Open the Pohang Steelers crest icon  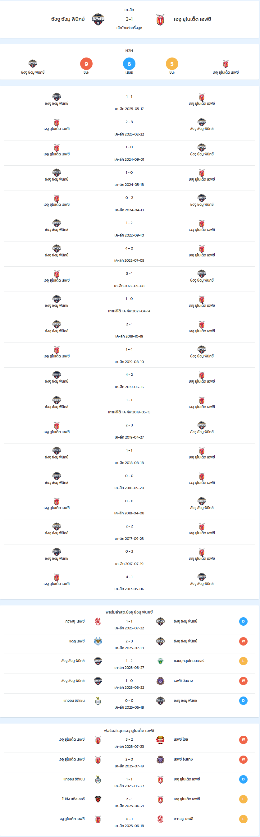tap(98, 799)
